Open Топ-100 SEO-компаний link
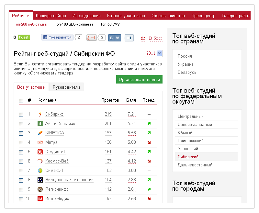 click(x=74, y=24)
